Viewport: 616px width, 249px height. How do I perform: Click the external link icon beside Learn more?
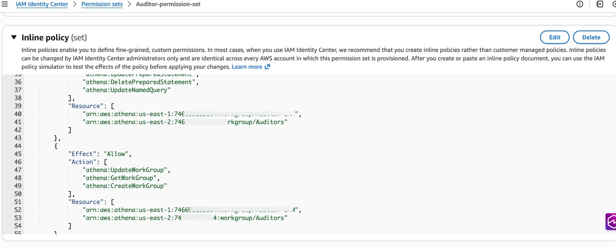coord(267,67)
